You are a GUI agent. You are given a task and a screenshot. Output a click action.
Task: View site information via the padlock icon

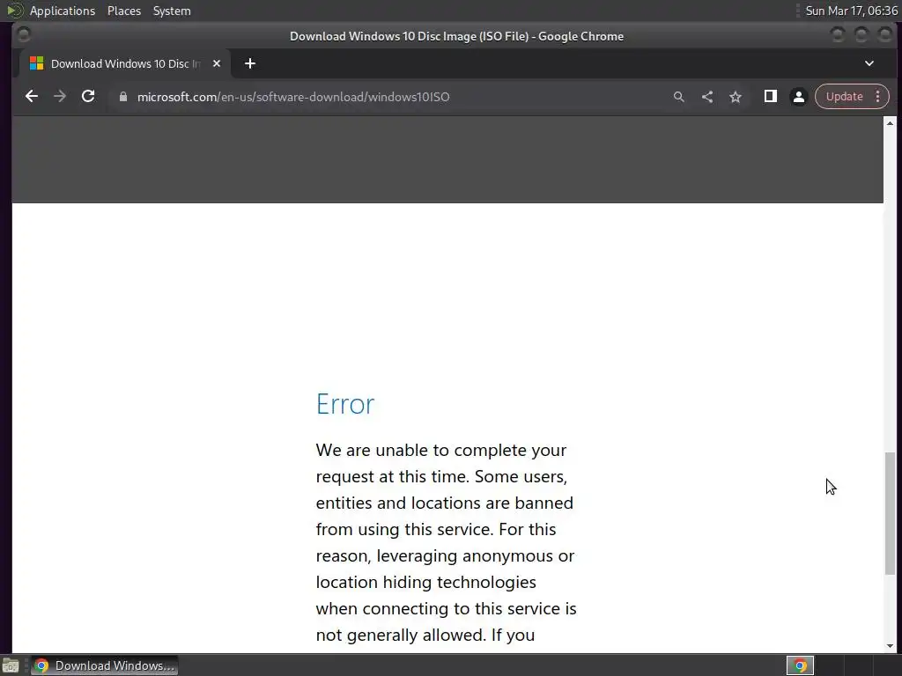pos(122,97)
